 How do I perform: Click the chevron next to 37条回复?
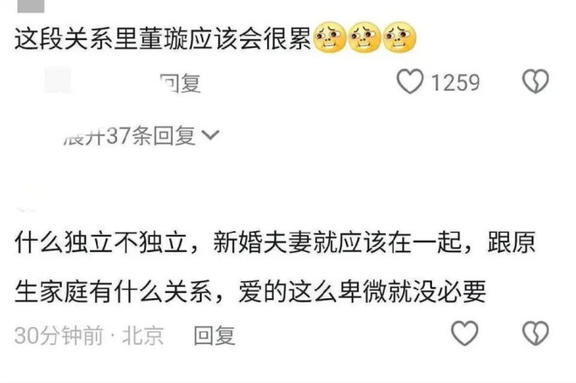click(x=210, y=135)
